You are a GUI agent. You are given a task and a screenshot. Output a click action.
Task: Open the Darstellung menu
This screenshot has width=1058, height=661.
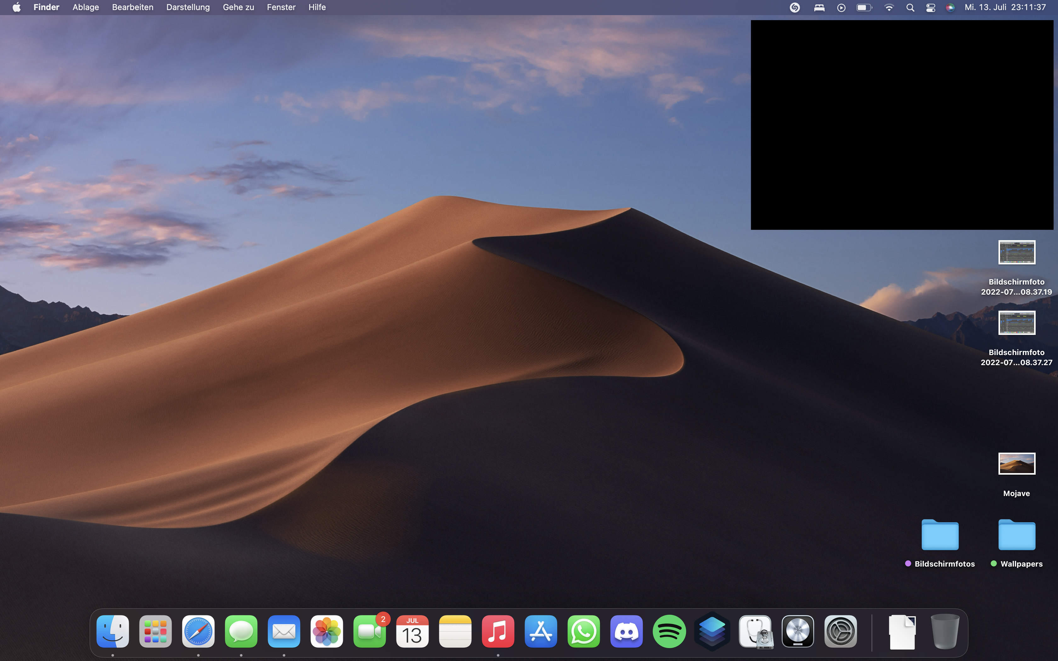click(188, 8)
